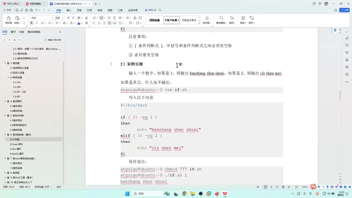Increase font size with A+ icon
This screenshot has height=198, width=352.
(68, 18)
